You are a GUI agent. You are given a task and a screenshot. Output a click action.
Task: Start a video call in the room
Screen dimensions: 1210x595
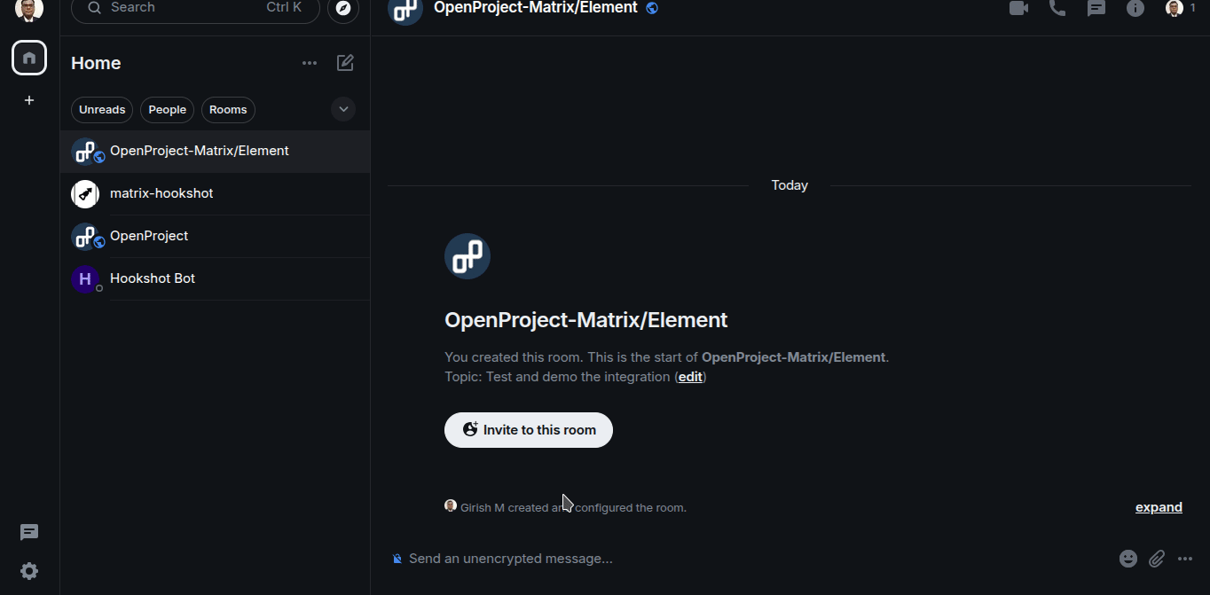coord(1018,8)
